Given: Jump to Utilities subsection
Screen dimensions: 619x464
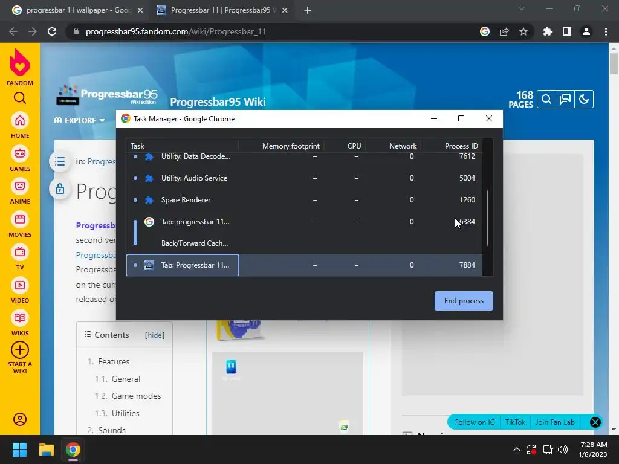Looking at the screenshot, I should tap(126, 413).
